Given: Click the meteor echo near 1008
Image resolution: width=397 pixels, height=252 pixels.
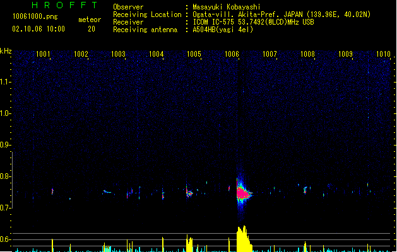Looking at the screenshot, I should [x=305, y=190].
